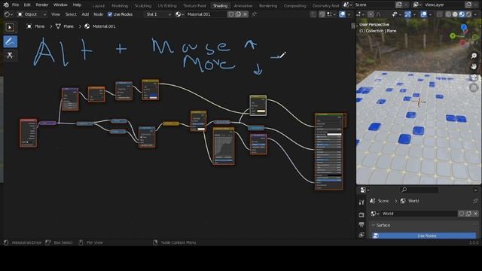Select the Shading workspace tab

[x=220, y=5]
